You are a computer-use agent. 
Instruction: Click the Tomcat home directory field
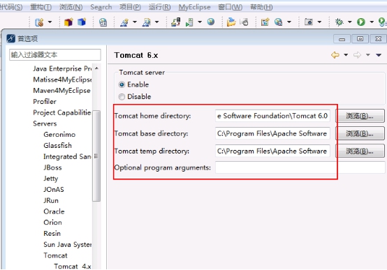[272, 116]
